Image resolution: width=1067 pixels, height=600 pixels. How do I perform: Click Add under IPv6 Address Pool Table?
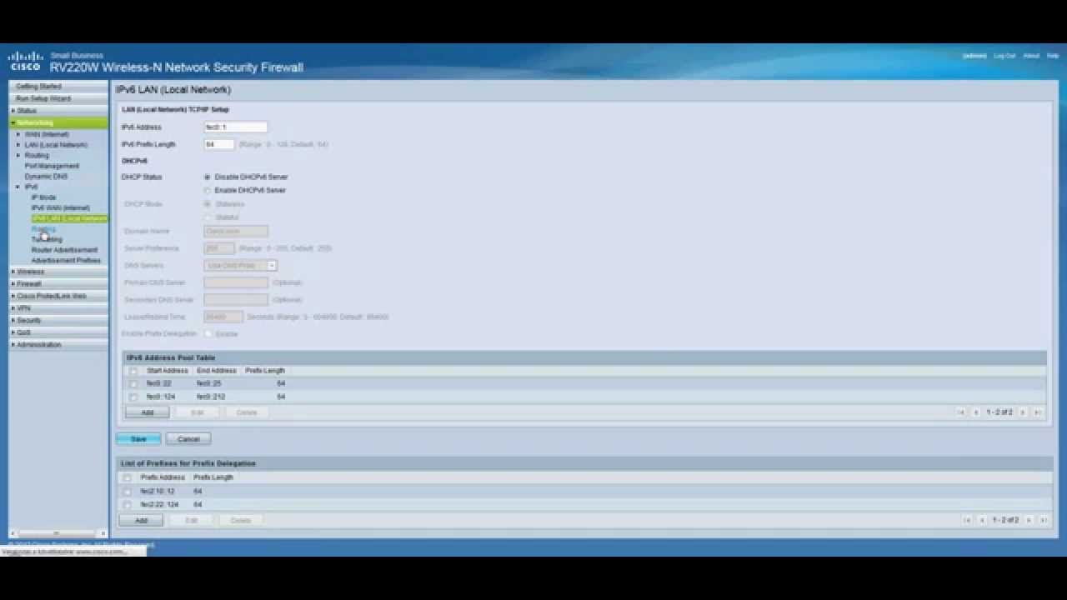[x=148, y=412]
